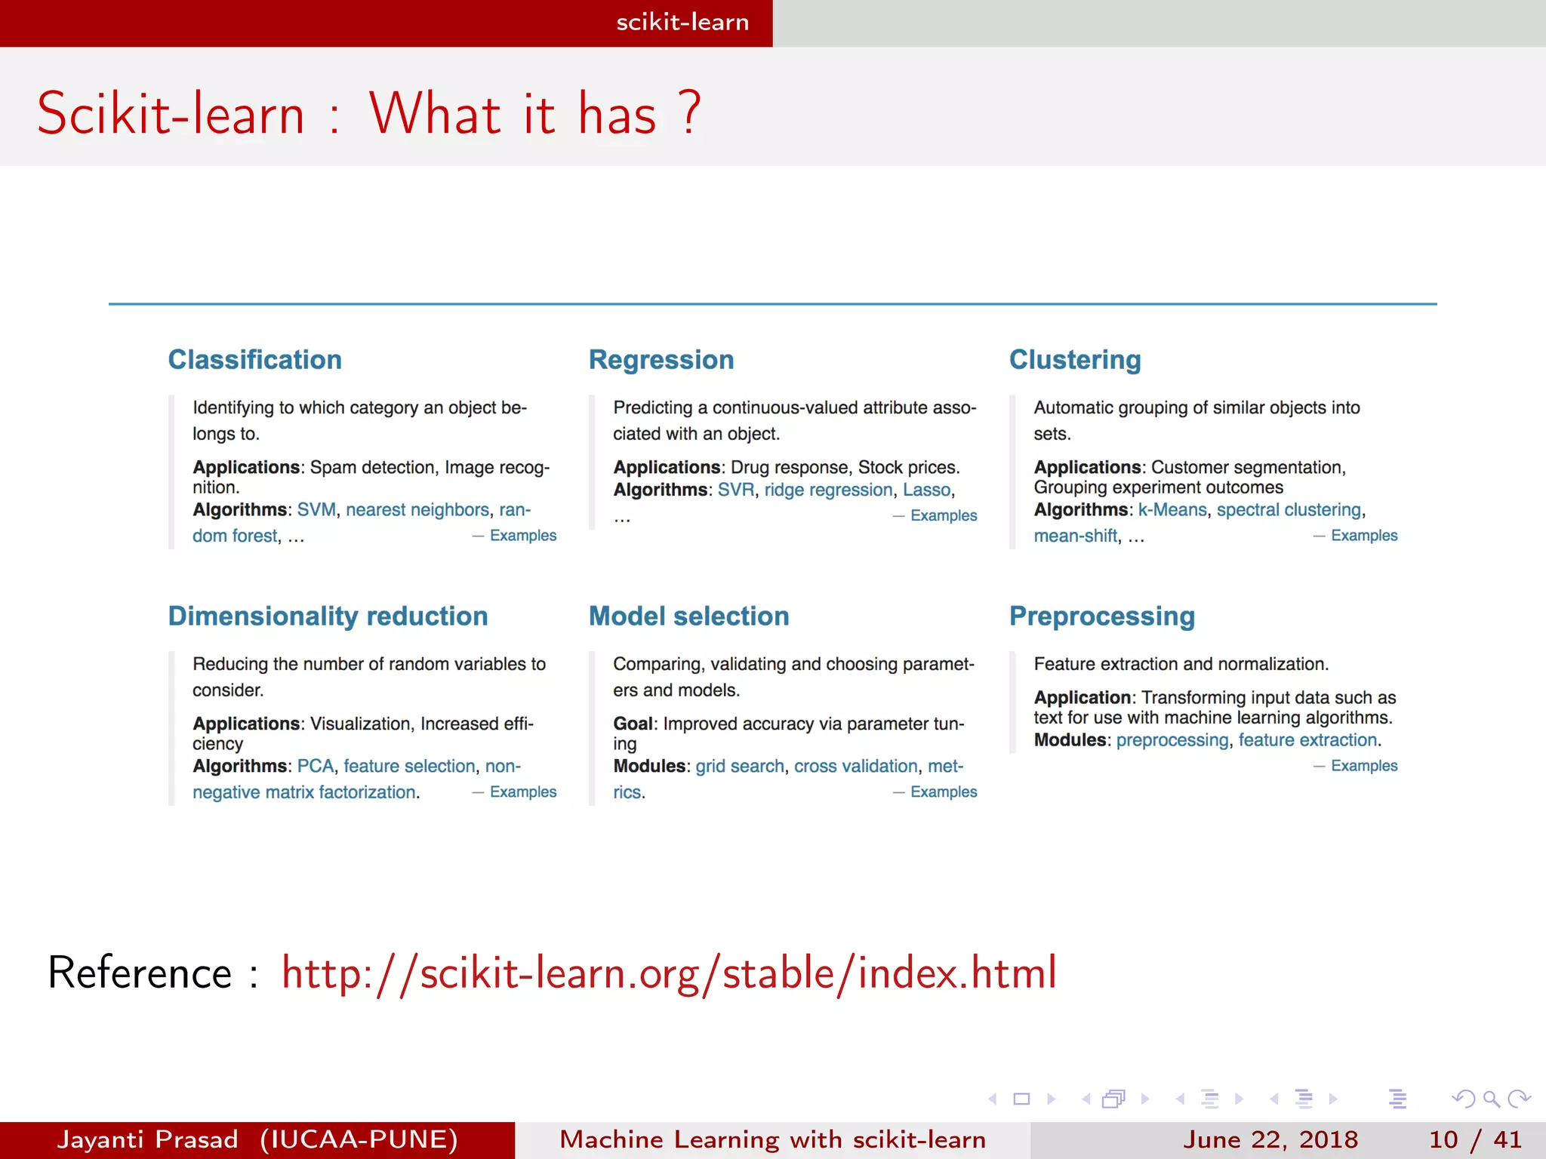Click the grid search link
1546x1159 pixels.
[x=740, y=767]
